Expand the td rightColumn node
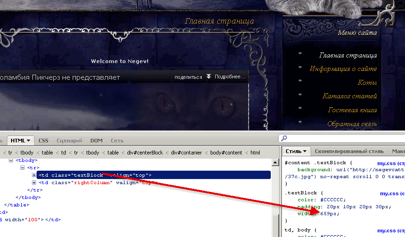This screenshot has width=405, height=237. click(x=34, y=183)
